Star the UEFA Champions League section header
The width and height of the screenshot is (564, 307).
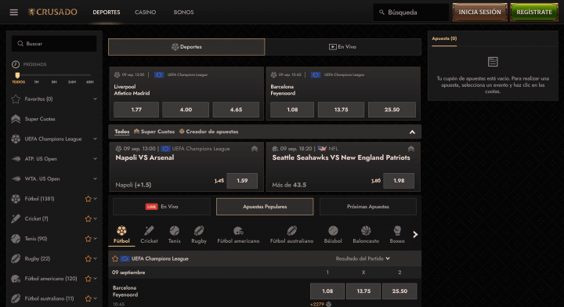pyautogui.click(x=115, y=258)
